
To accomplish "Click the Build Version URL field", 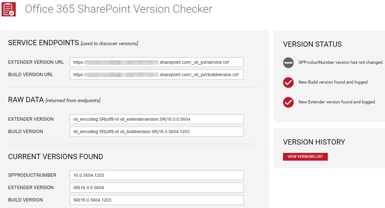I will tap(157, 75).
